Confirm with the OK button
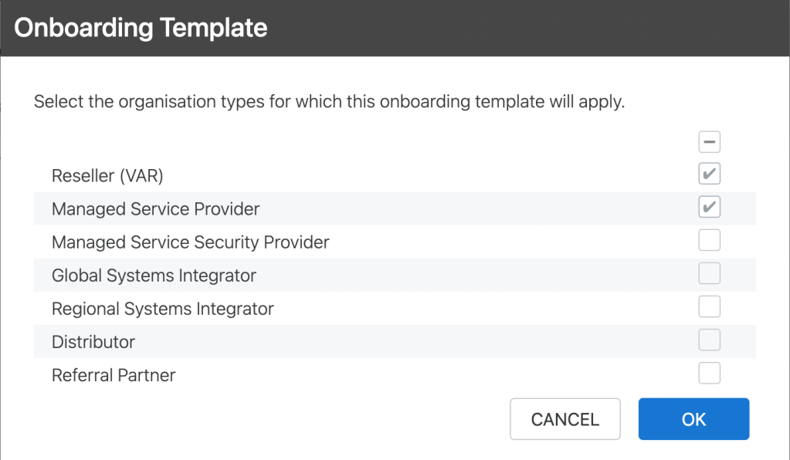790x460 pixels. tap(693, 419)
